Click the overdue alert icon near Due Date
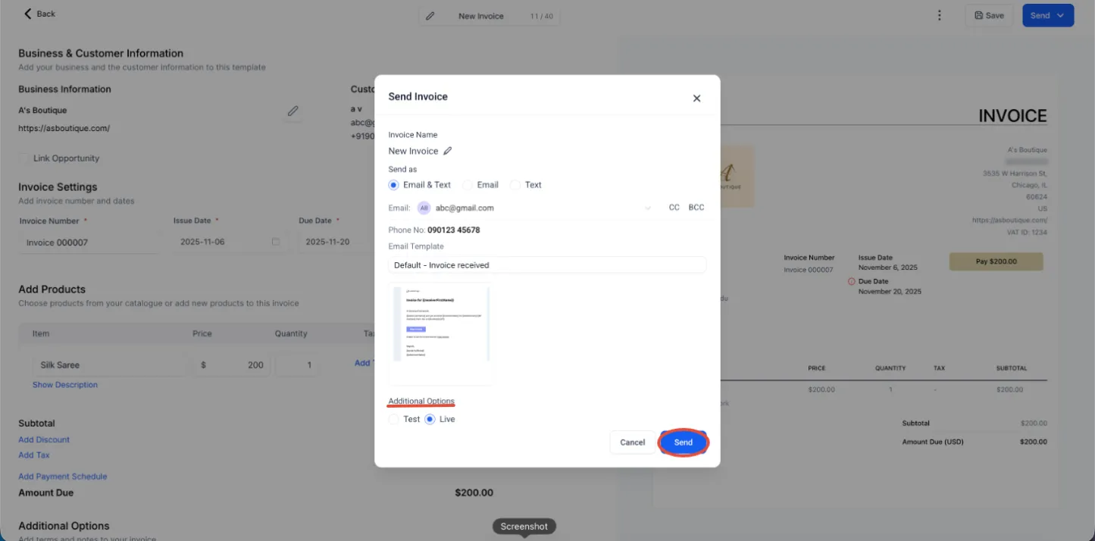This screenshot has height=541, width=1095. [851, 281]
